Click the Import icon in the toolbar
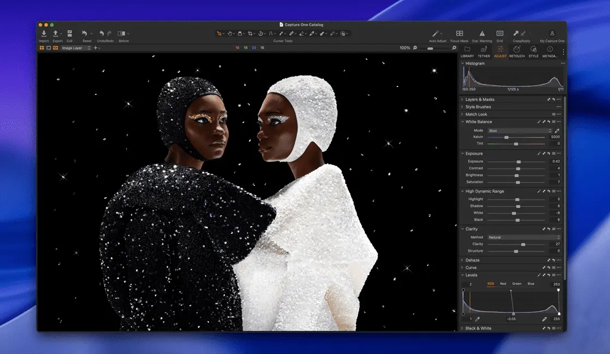This screenshot has height=354, width=610. 44,34
